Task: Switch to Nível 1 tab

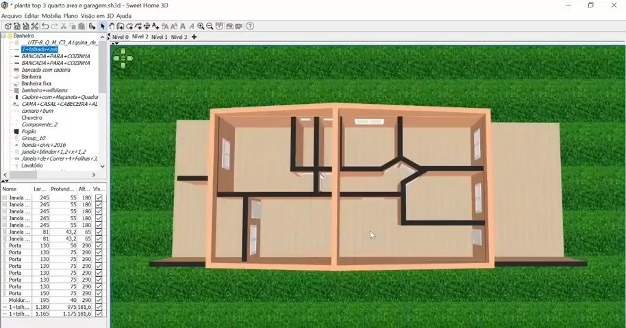Action: [159, 37]
